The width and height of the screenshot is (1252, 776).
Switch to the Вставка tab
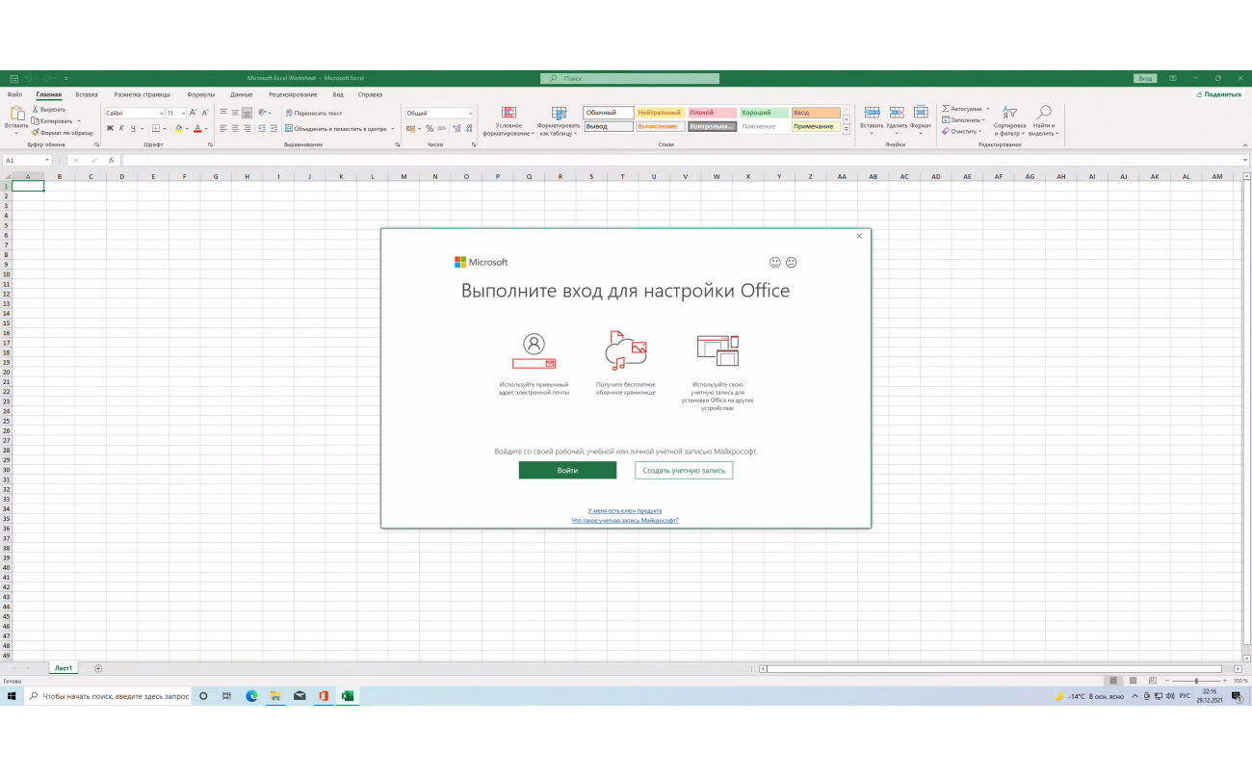pos(87,94)
